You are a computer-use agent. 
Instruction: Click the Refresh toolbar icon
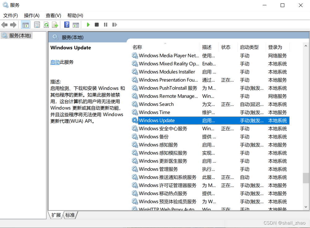pyautogui.click(x=46, y=25)
